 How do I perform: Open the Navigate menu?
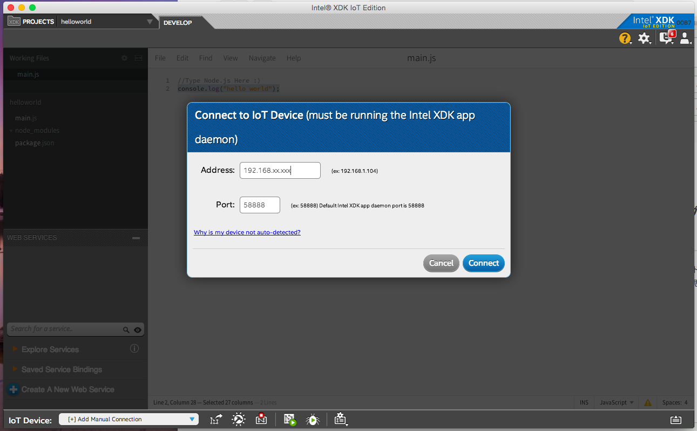pyautogui.click(x=262, y=58)
